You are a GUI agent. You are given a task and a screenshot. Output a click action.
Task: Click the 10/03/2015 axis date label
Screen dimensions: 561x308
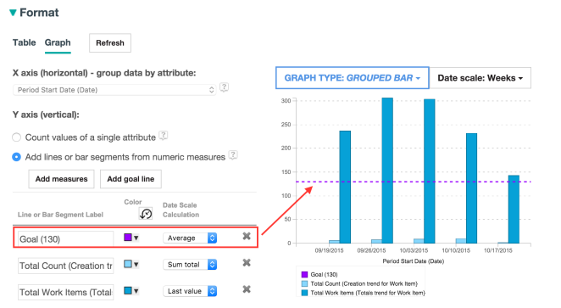[414, 250]
